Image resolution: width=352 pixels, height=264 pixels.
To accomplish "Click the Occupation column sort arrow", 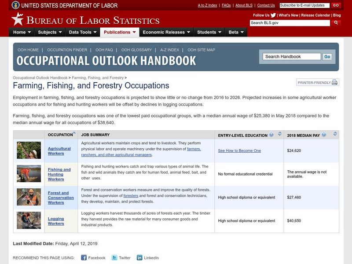I will [x=74, y=133].
